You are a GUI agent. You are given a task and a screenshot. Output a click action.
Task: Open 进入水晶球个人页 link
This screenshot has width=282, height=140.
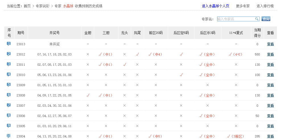click(215, 6)
